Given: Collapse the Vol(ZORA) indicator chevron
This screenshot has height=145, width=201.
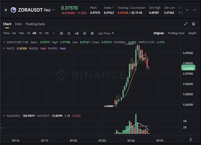Looking at the screenshot, I should [x=4, y=116].
